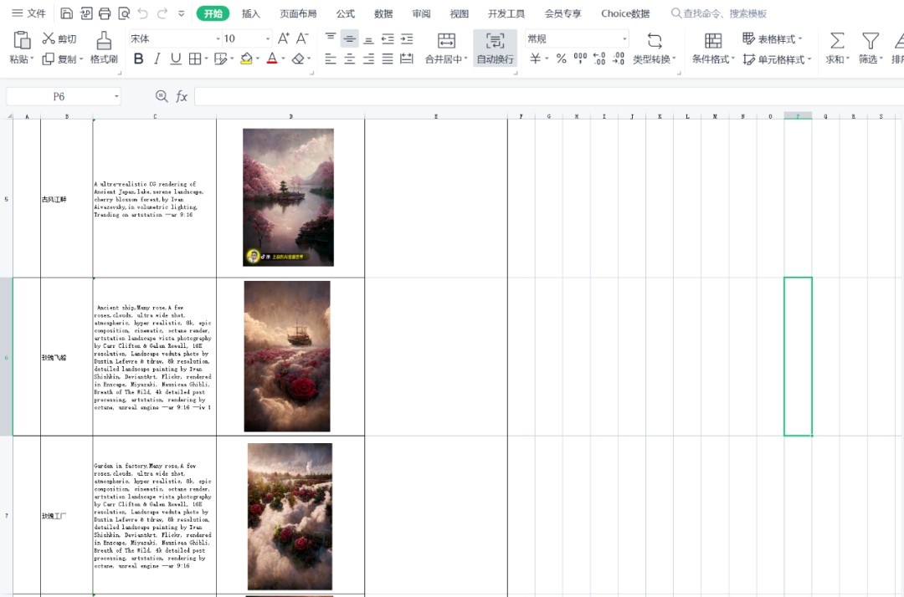Click the insert function fx icon
The height and width of the screenshot is (597, 904).
tap(182, 97)
